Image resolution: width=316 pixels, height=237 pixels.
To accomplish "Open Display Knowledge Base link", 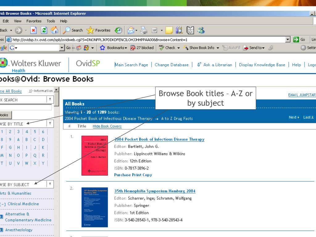I will click(262, 65).
